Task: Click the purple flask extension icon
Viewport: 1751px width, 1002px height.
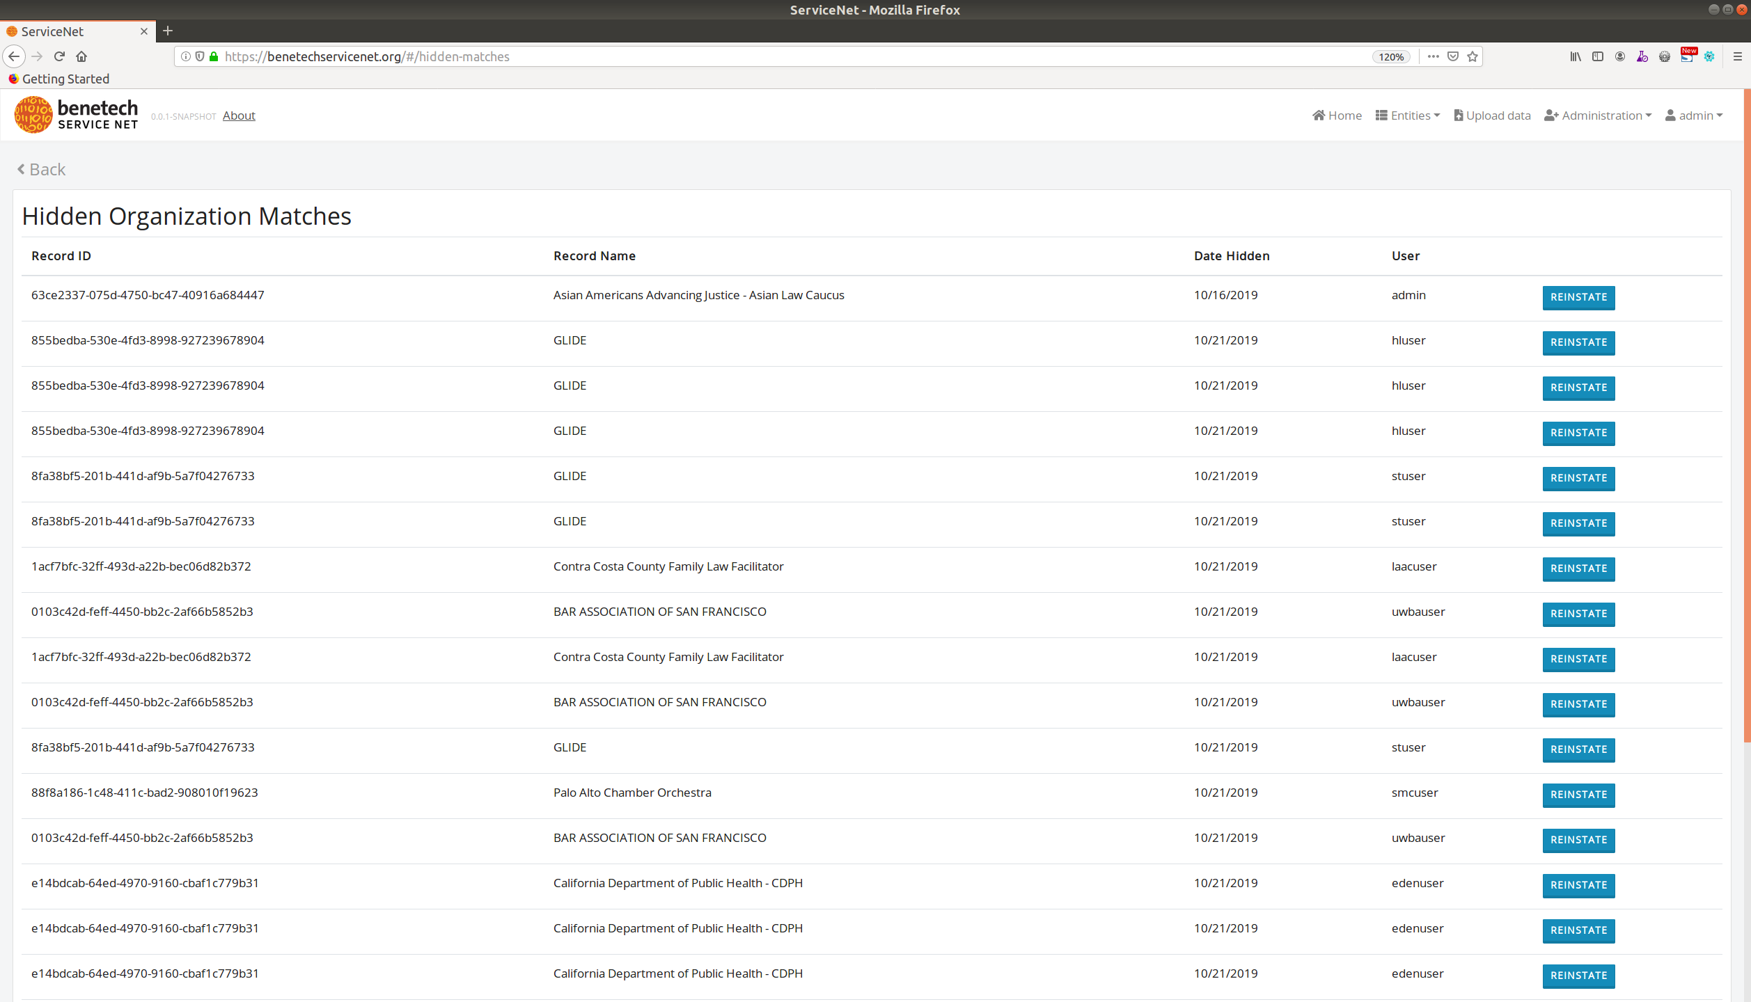Action: tap(1642, 57)
